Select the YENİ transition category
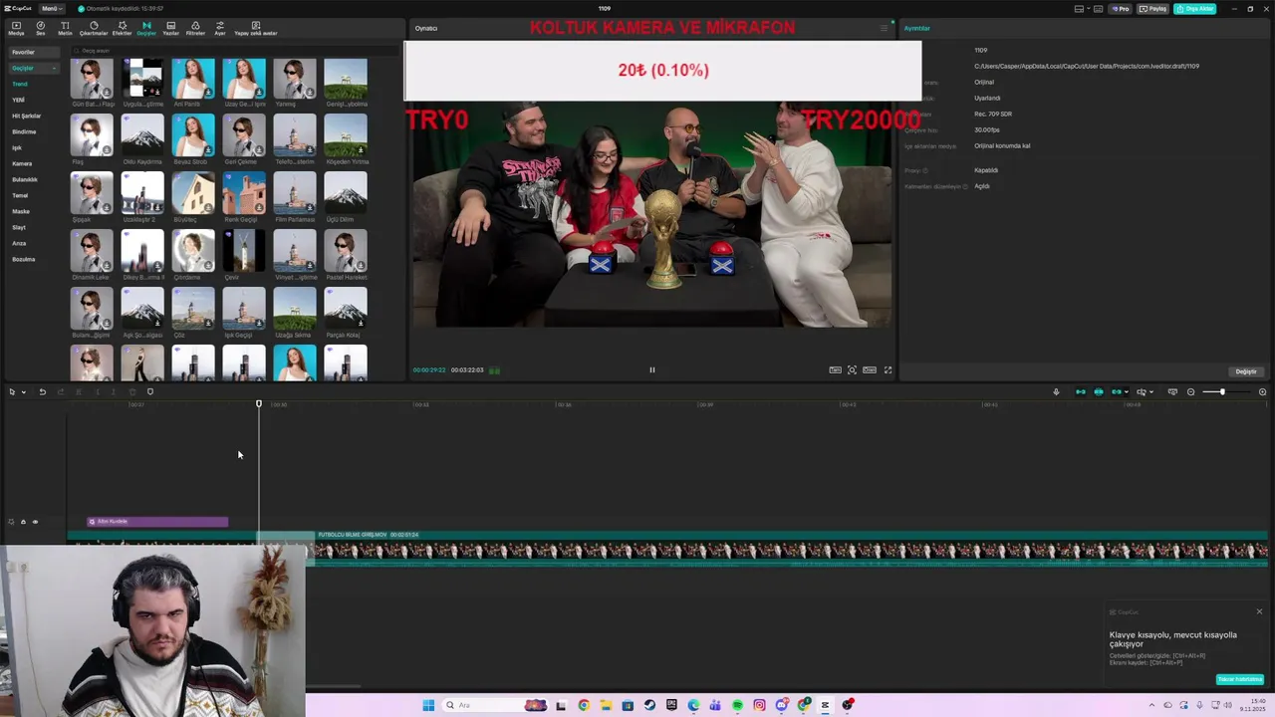 [x=18, y=100]
